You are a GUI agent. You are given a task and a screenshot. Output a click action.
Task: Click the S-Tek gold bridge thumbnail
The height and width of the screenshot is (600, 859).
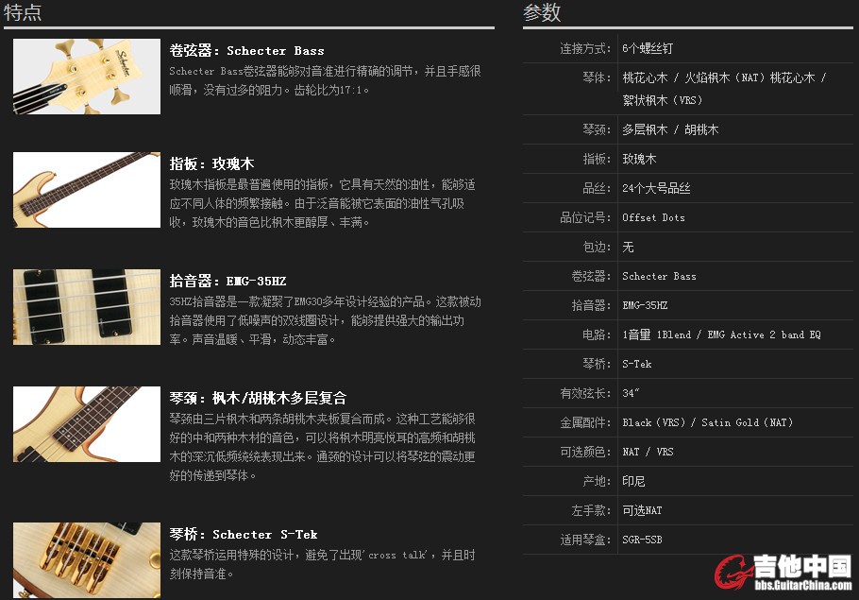87,560
